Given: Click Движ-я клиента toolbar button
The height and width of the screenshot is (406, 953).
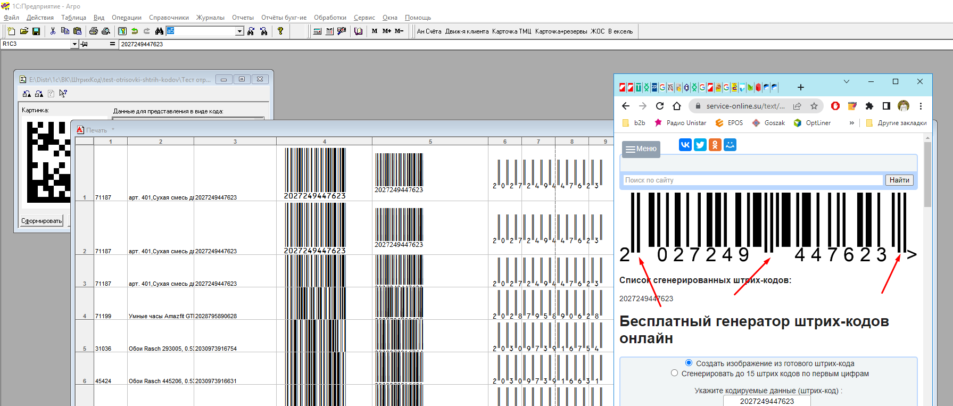Looking at the screenshot, I should click(x=467, y=31).
